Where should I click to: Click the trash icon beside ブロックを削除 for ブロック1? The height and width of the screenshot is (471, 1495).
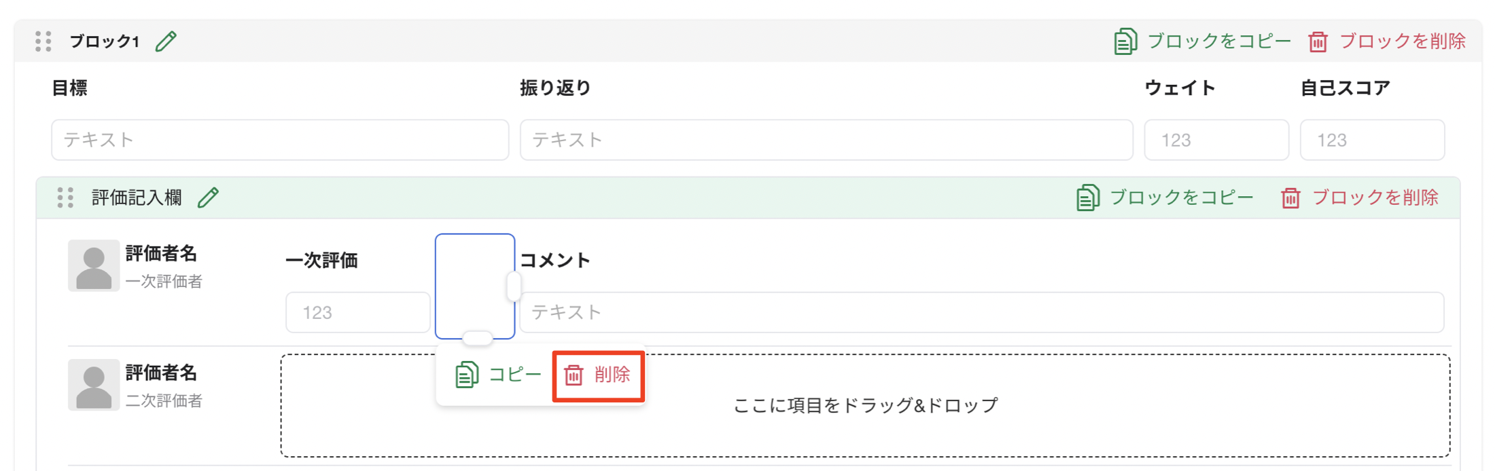[1318, 41]
